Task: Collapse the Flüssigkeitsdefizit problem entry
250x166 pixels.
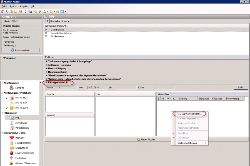Action: coord(46,83)
